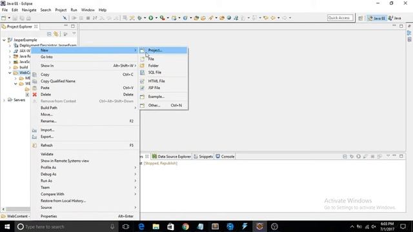Click the taskbar clock showing 6:03 PM
This screenshot has width=413, height=232.
(x=387, y=226)
